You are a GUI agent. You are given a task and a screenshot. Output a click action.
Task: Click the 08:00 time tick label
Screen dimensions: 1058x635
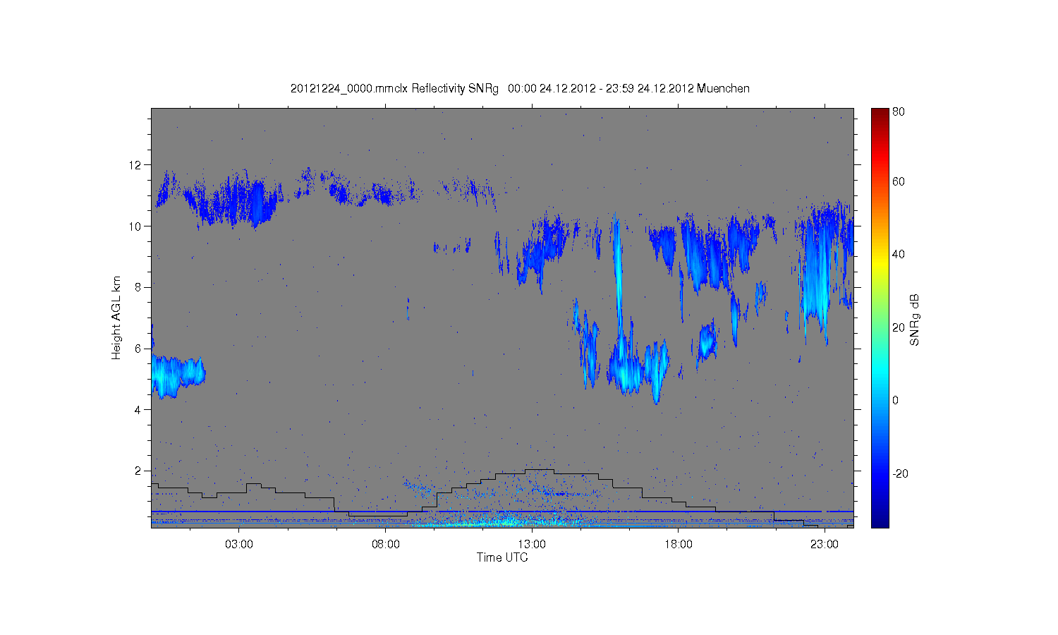pos(386,545)
